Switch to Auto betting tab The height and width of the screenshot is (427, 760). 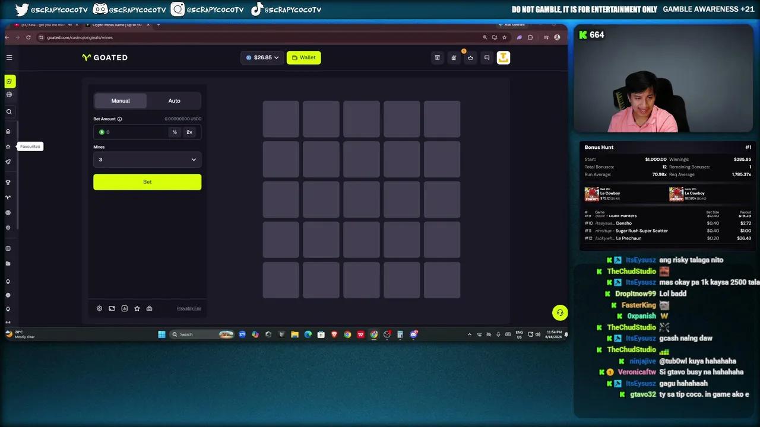[174, 101]
